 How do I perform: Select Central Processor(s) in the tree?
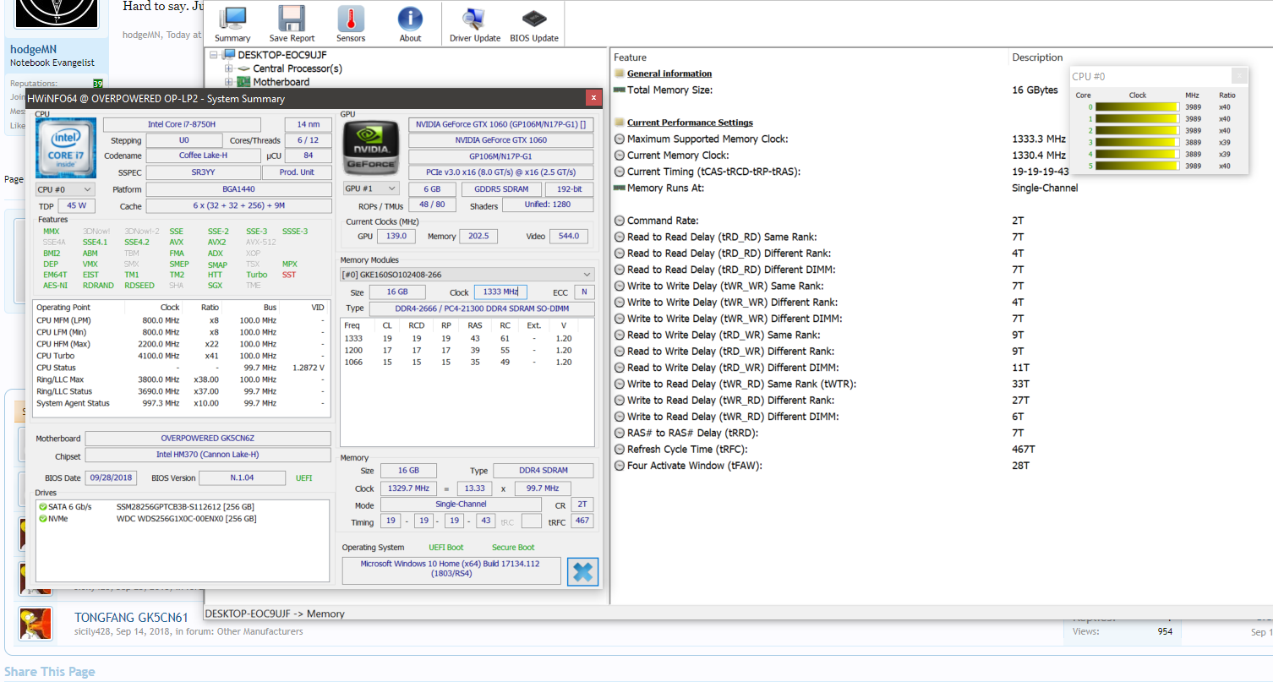pyautogui.click(x=298, y=68)
